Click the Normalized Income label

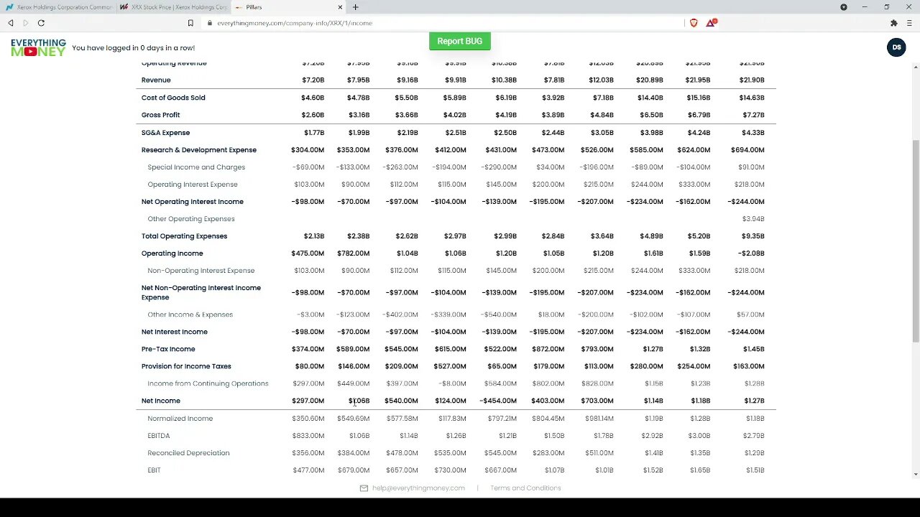pyautogui.click(x=180, y=419)
